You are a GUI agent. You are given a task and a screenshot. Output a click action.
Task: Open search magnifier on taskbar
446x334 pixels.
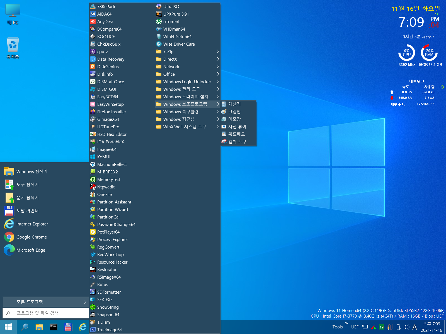25,327
